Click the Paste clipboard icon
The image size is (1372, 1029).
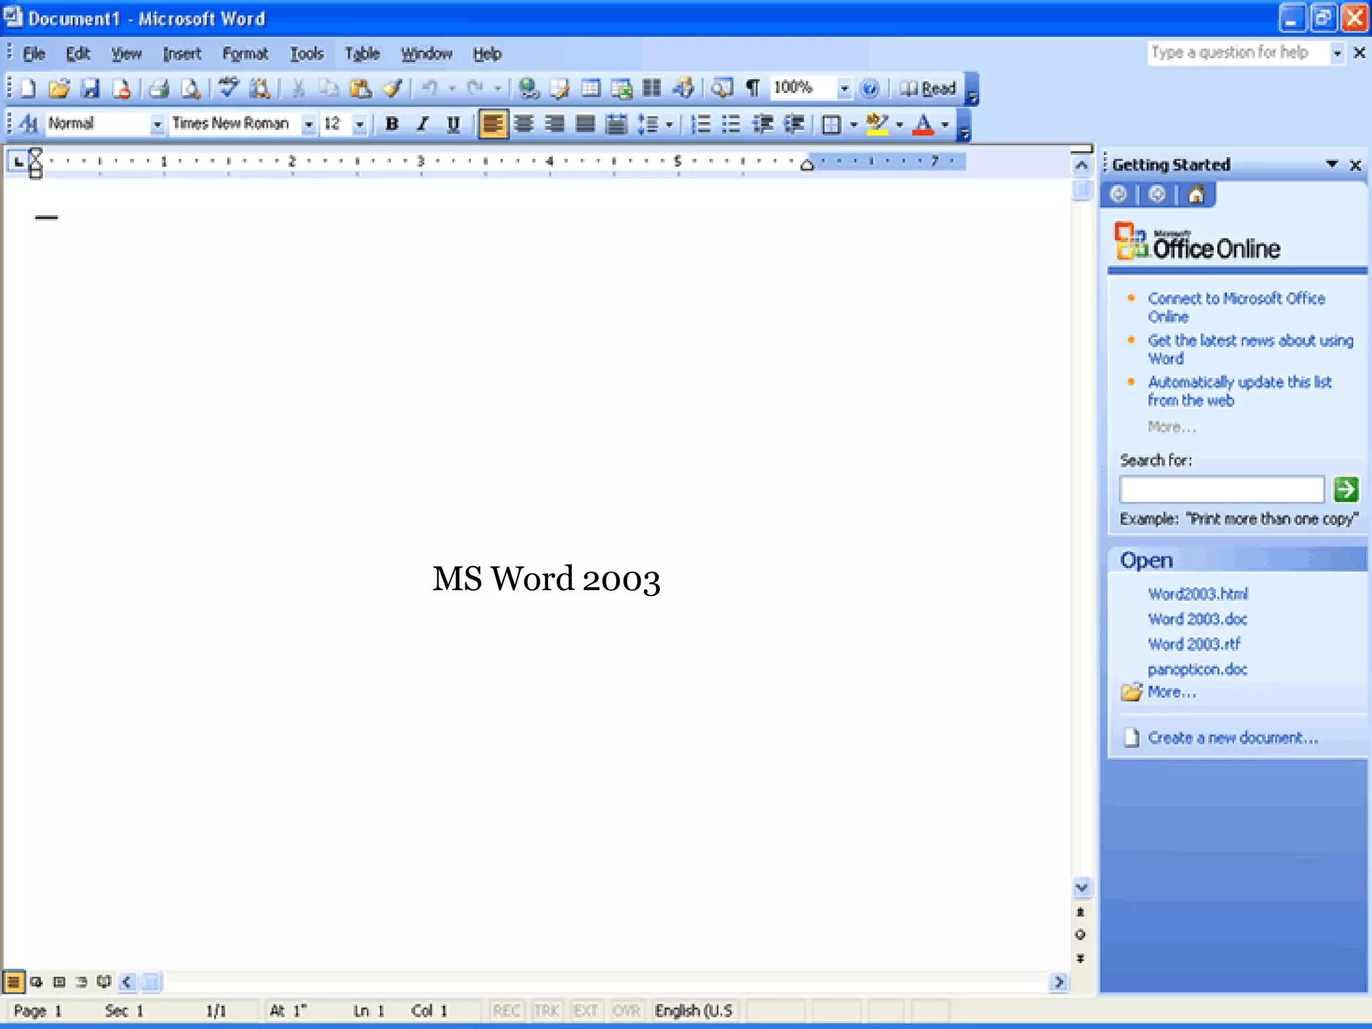pos(360,88)
